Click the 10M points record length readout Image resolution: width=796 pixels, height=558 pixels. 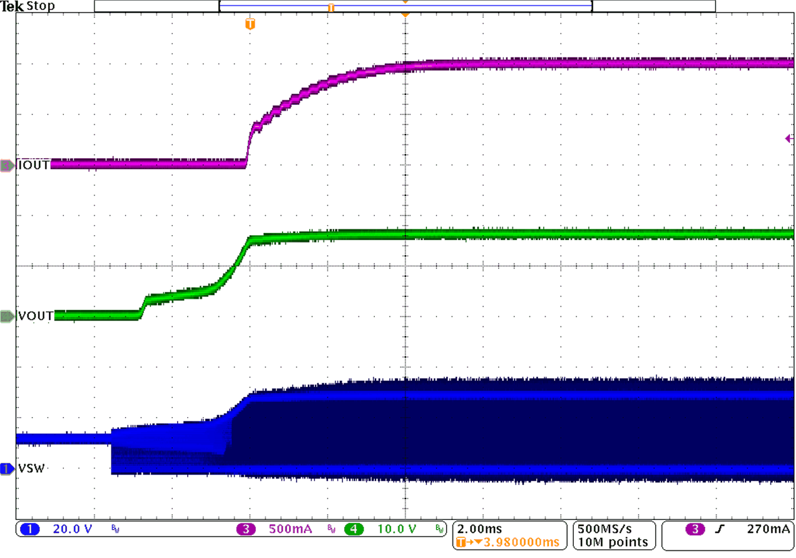(613, 542)
